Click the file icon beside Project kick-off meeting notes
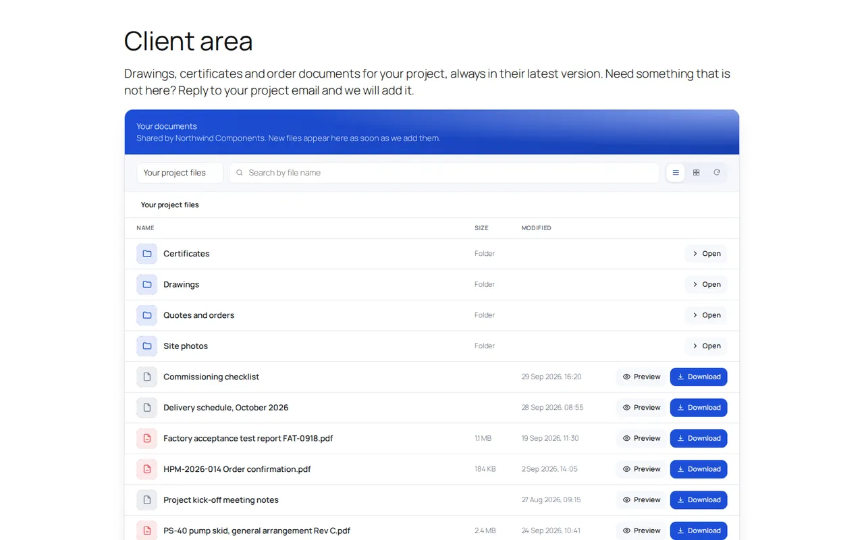 147,500
